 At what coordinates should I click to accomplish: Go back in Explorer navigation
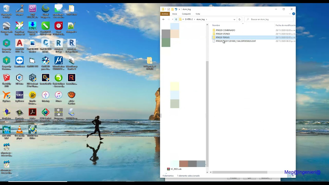(163, 19)
